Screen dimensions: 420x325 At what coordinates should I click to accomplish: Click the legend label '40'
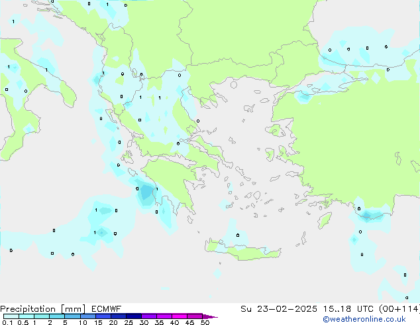pos(174,322)
